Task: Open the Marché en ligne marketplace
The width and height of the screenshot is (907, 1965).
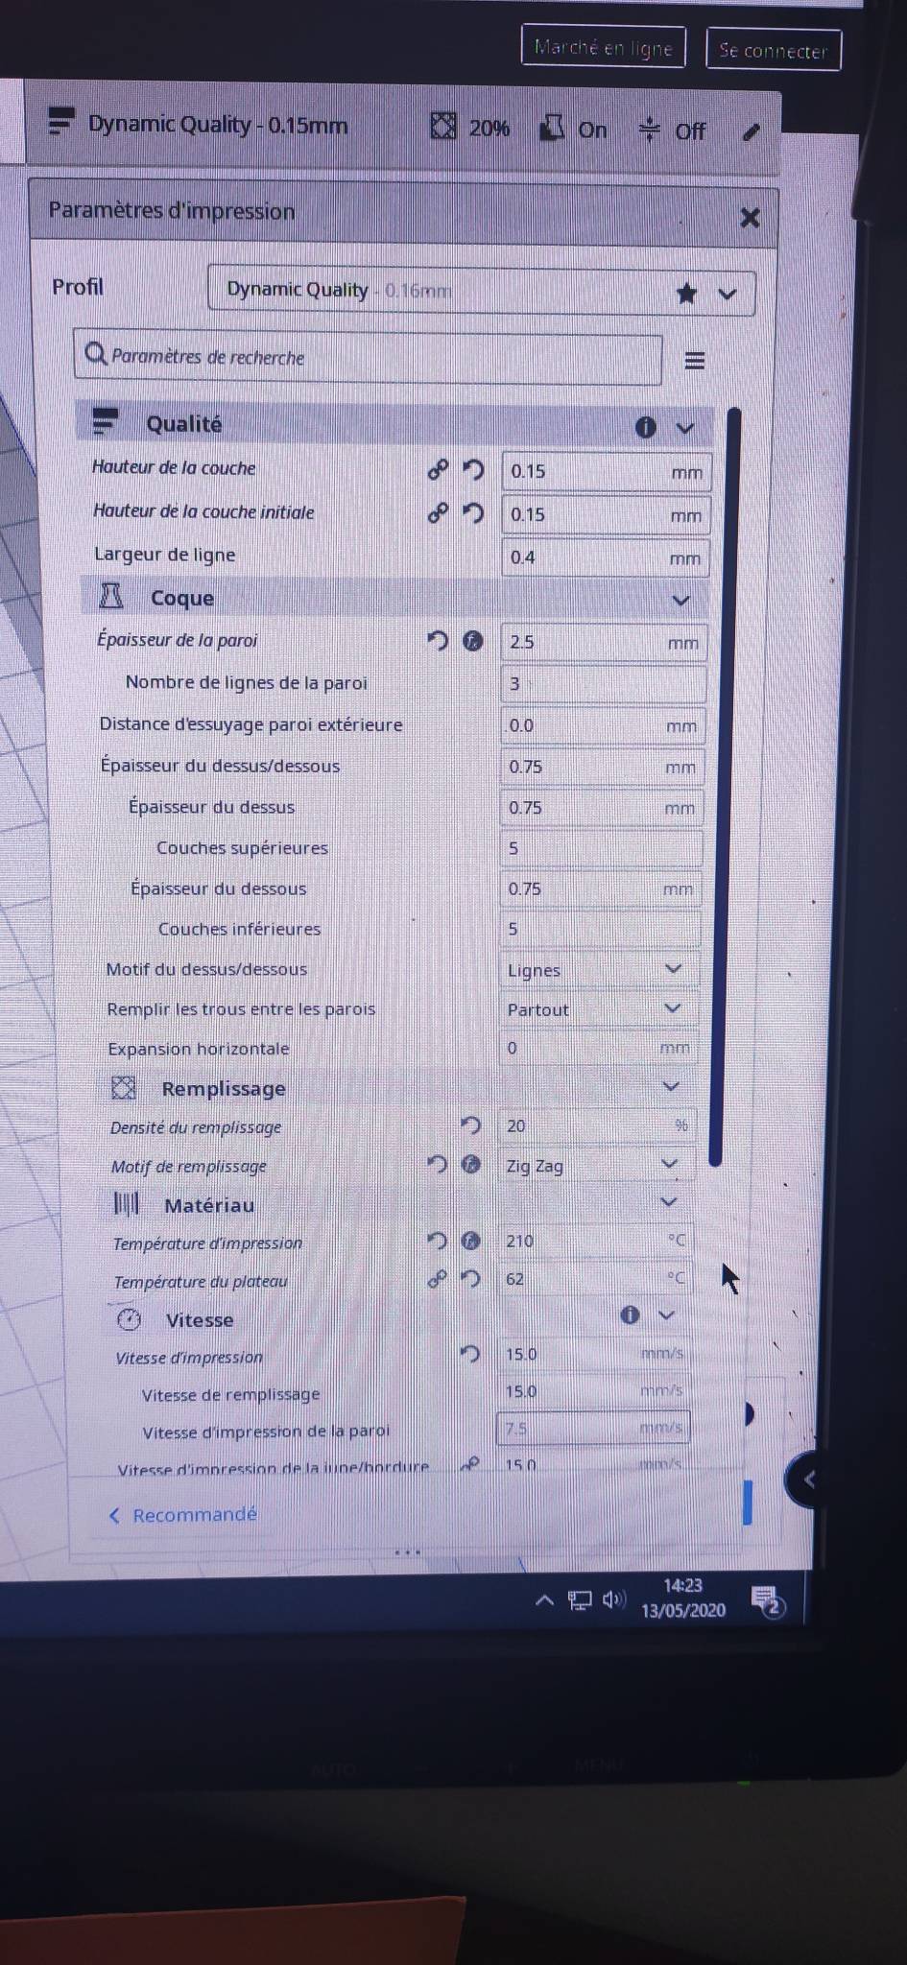Action: coord(604,47)
